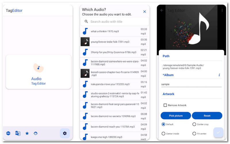230x144 pixels.
Task: Choose studio-session-2-notmxkh1-remix track
Action: click(x=114, y=95)
